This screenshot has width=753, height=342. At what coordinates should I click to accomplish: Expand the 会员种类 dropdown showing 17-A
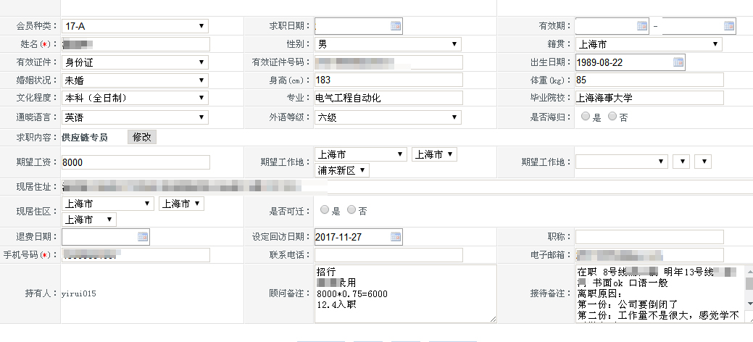pyautogui.click(x=136, y=26)
